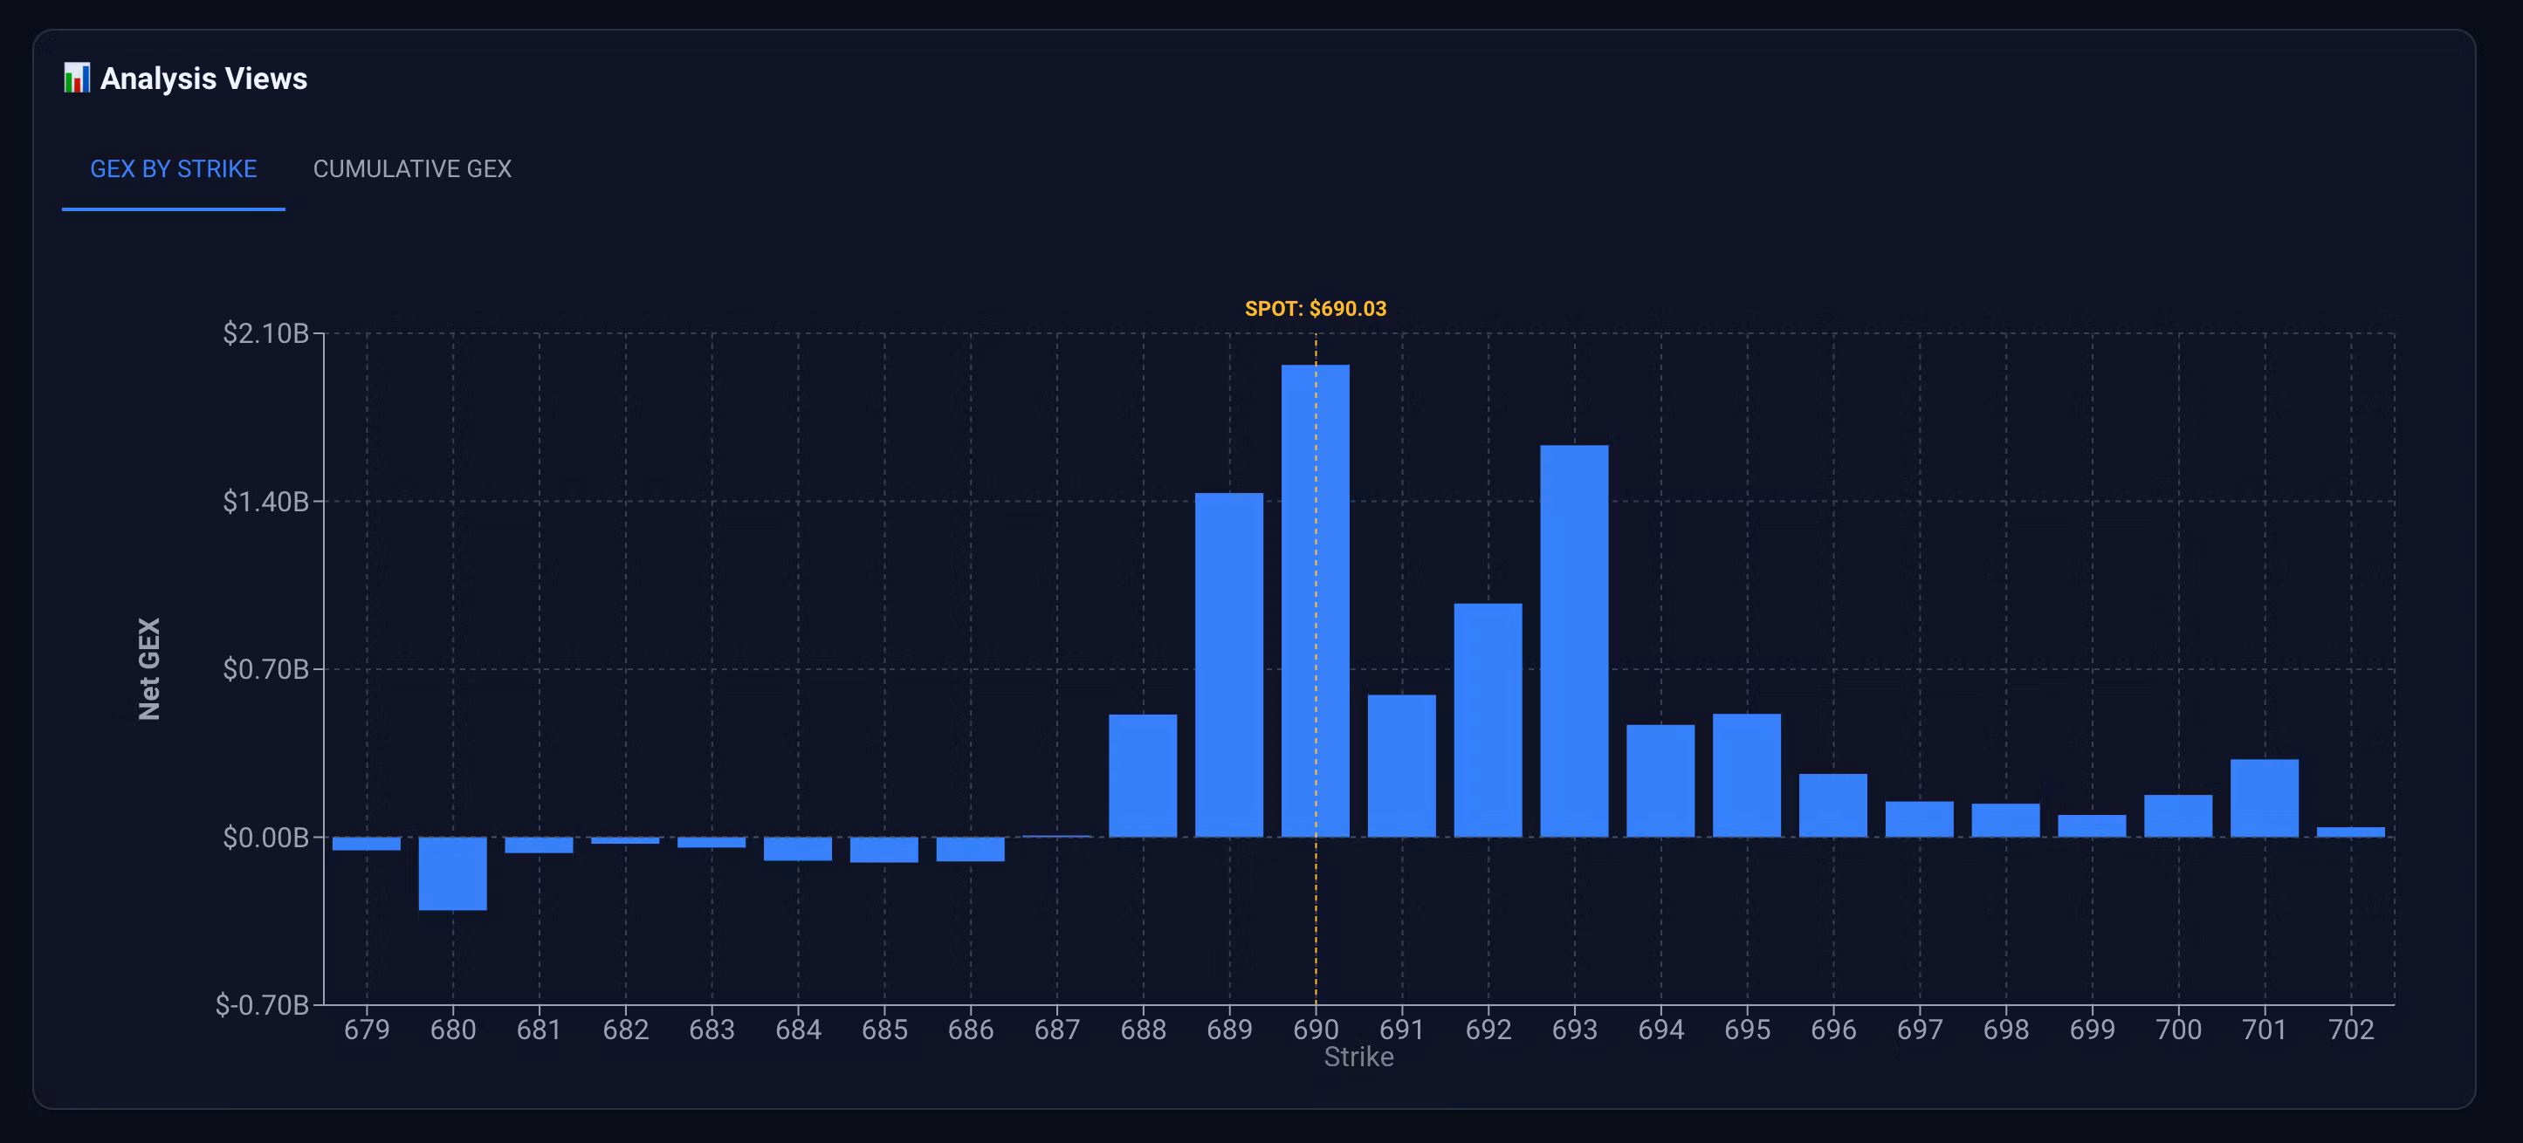The height and width of the screenshot is (1143, 2523).
Task: Click the bar at strike 691
Action: point(1401,766)
